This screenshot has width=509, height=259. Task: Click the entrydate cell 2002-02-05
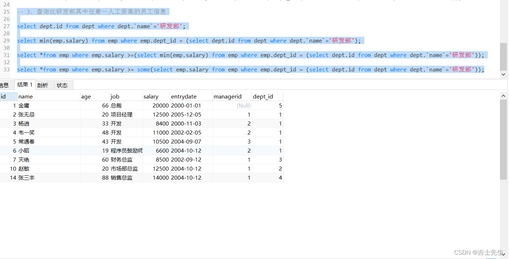[x=191, y=133]
